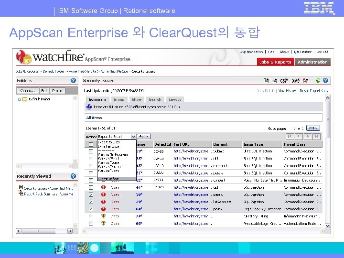Image resolution: width=344 pixels, height=258 pixels.
Task: Open help icon in Security Issues header
Action: [325, 81]
